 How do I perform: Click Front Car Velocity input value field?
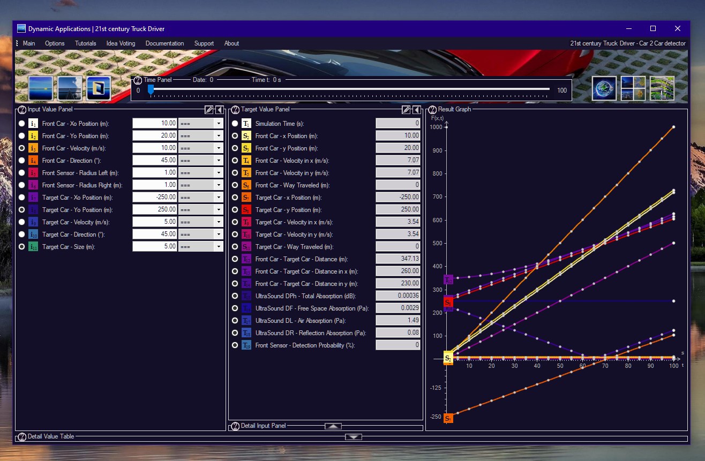point(155,148)
